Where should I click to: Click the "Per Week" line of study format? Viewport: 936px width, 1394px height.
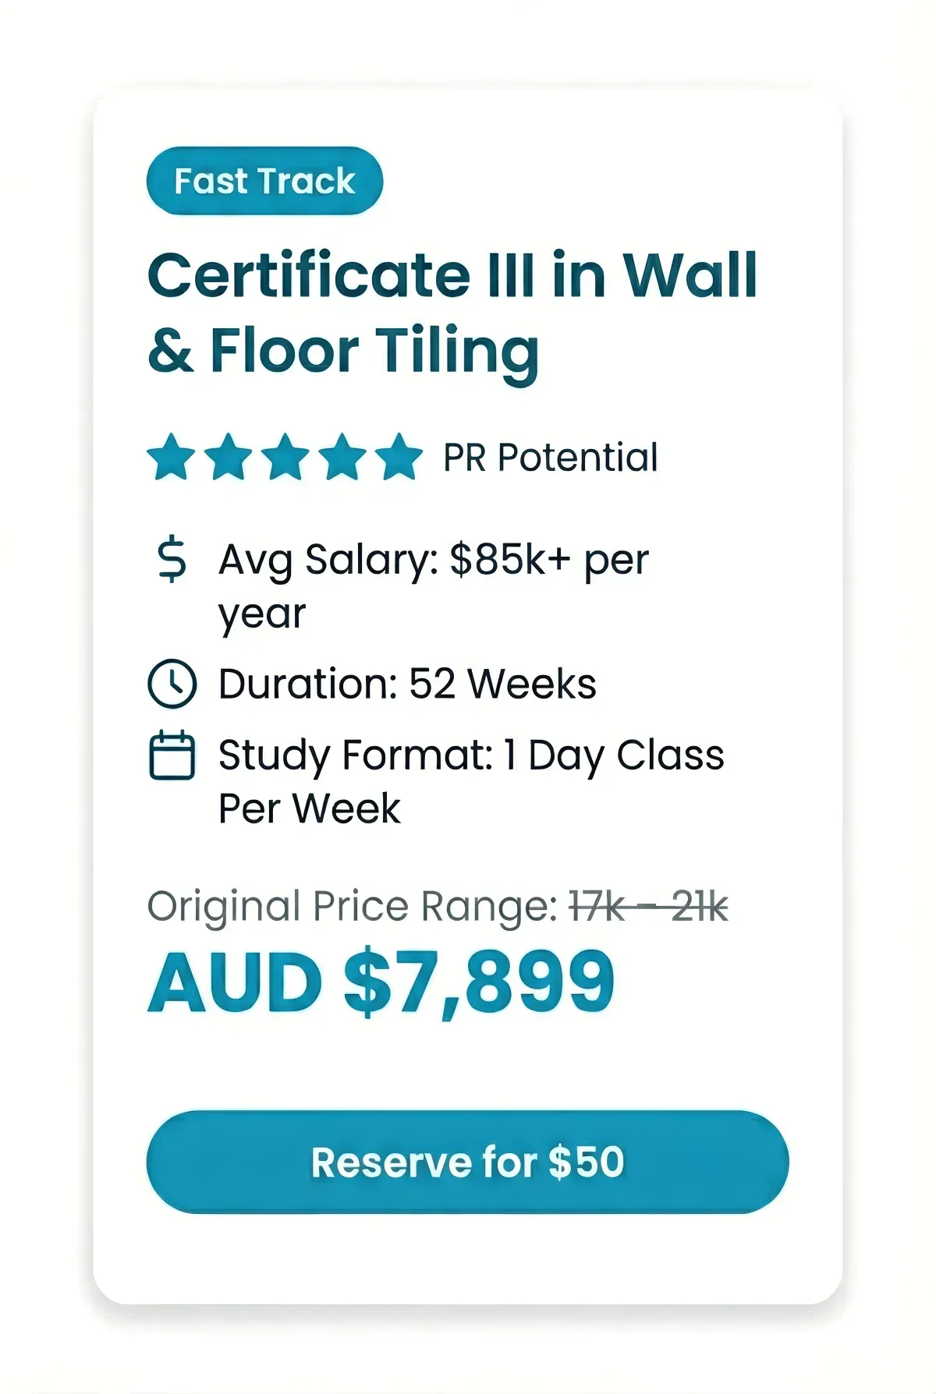(x=309, y=808)
